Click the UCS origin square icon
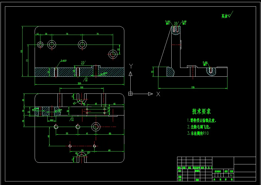 (x=130, y=94)
